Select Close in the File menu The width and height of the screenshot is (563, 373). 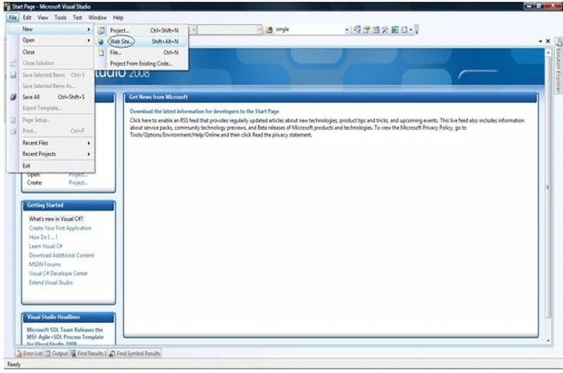(50, 52)
